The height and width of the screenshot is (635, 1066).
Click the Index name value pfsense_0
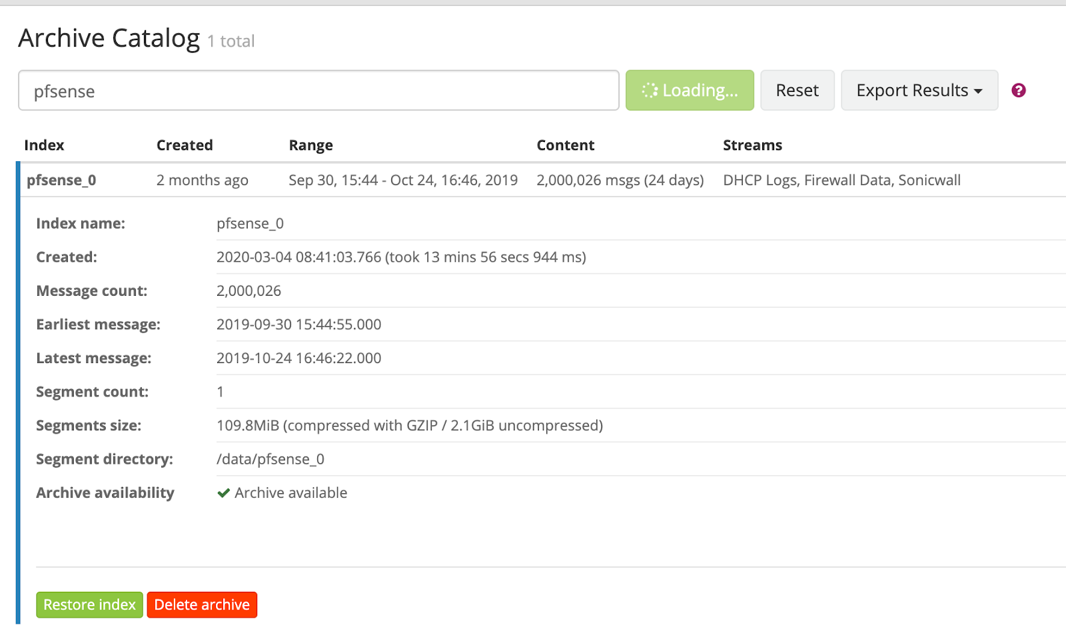tap(250, 224)
